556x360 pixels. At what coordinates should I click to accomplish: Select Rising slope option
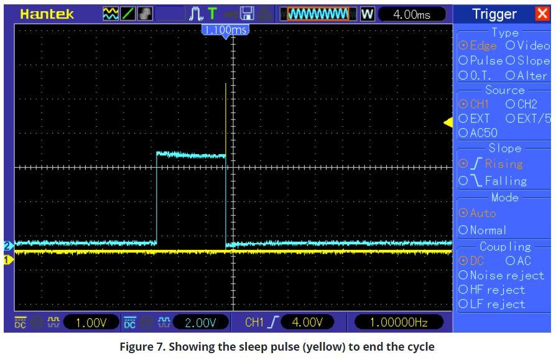491,164
